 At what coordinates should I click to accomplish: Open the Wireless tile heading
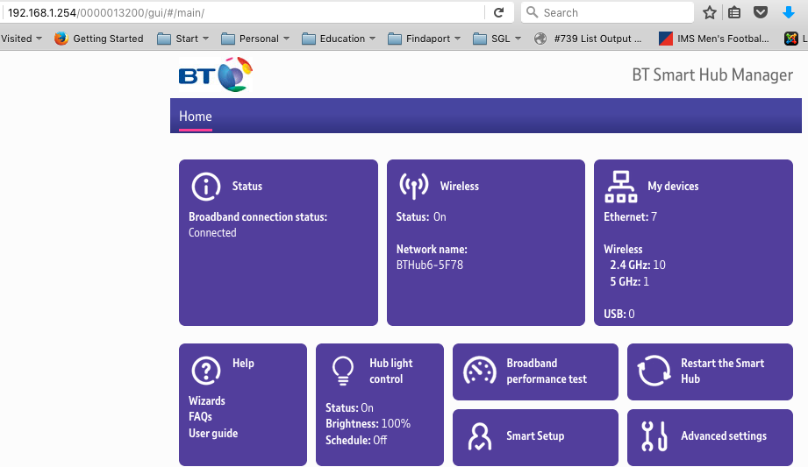459,187
